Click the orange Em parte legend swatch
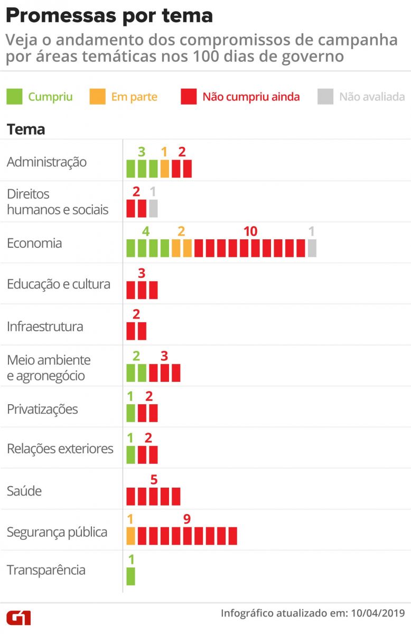This screenshot has width=411, height=634. pos(97,97)
